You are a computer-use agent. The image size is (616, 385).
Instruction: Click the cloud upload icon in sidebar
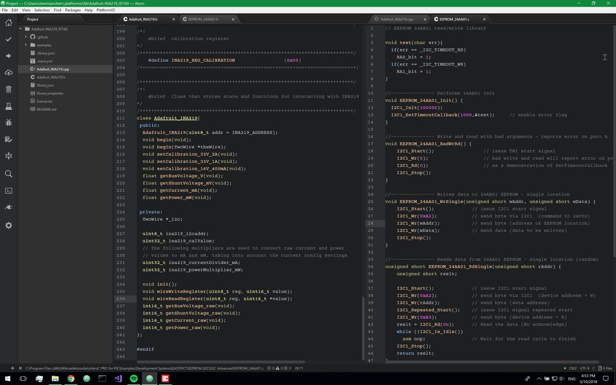pos(8,72)
